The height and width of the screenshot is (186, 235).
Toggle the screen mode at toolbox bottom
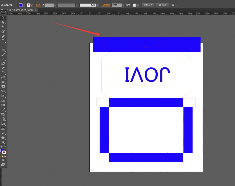3,164
